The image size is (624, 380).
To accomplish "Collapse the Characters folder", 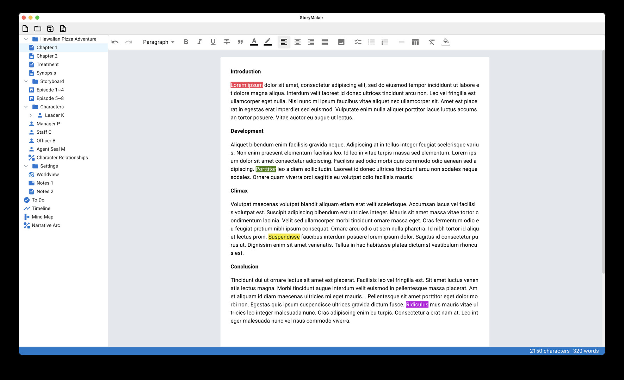I will tap(26, 107).
